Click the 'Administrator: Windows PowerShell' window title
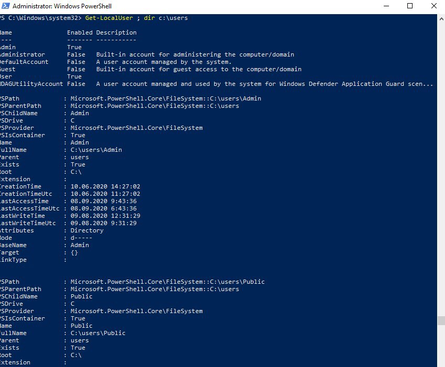 (62, 6)
